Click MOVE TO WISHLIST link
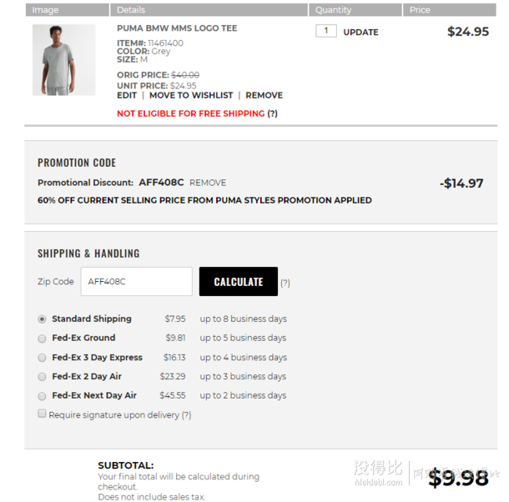The image size is (509, 502). pyautogui.click(x=191, y=95)
